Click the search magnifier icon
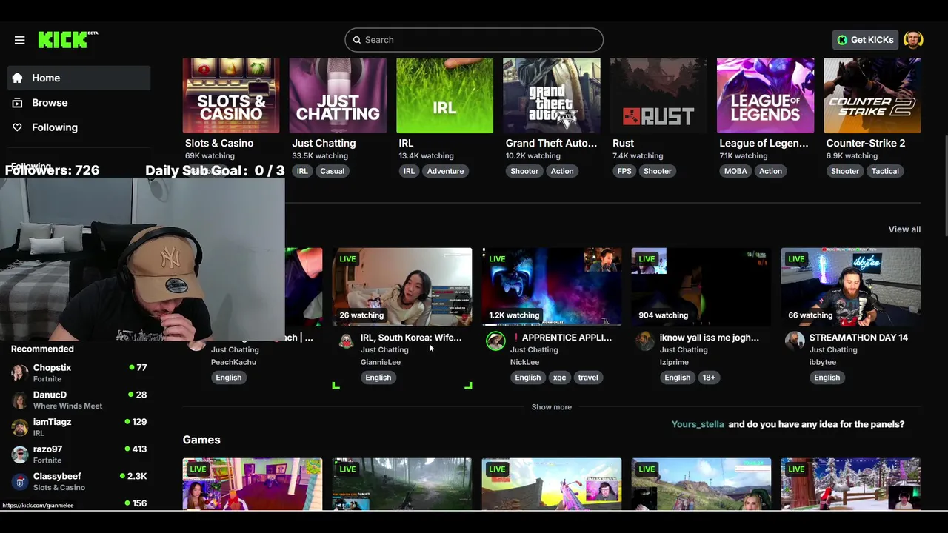948x533 pixels. pyautogui.click(x=356, y=40)
